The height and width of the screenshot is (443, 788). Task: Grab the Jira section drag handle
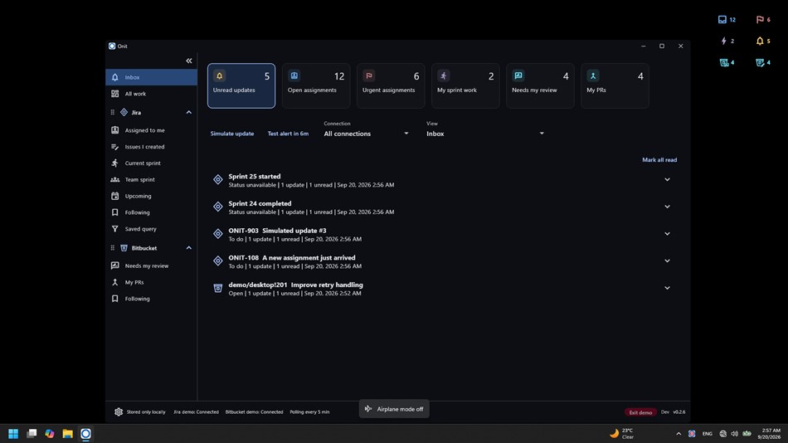point(113,113)
